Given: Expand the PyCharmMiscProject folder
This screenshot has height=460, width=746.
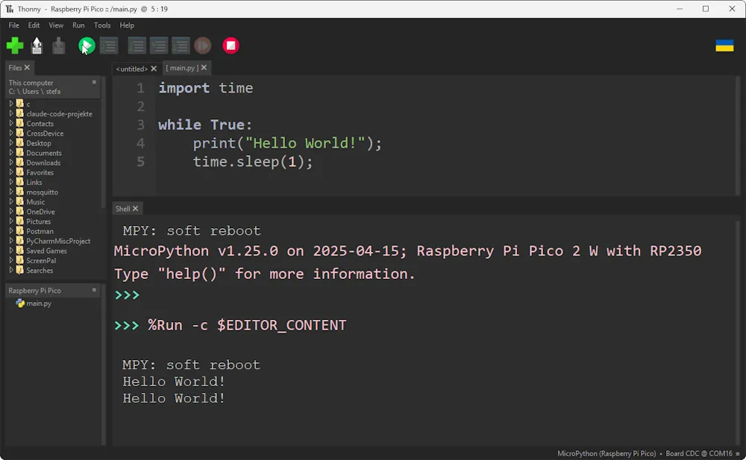Looking at the screenshot, I should pyautogui.click(x=11, y=241).
